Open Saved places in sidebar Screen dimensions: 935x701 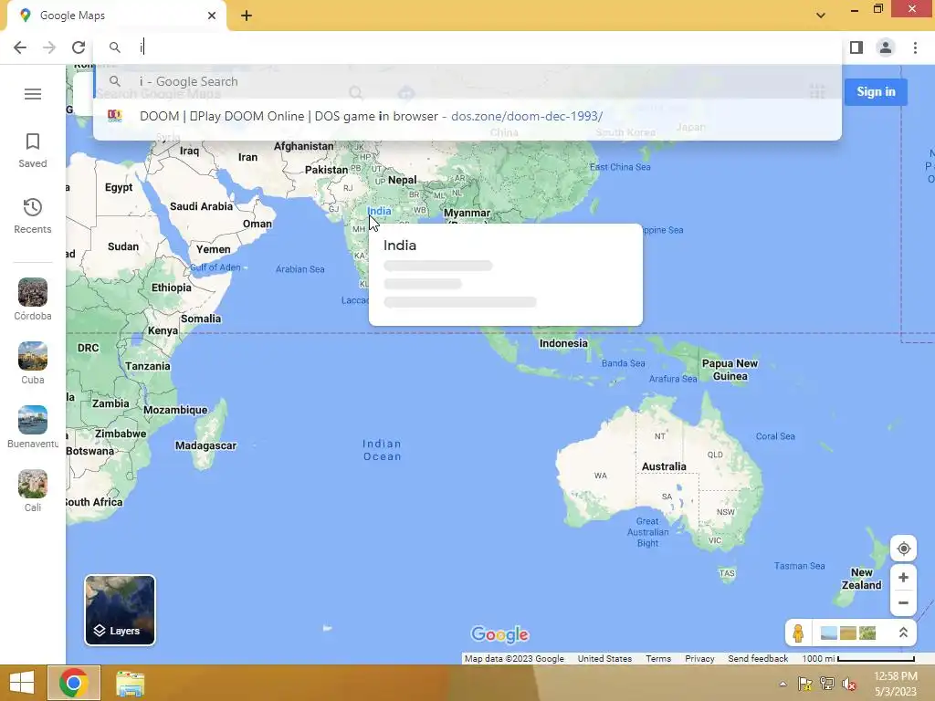pyautogui.click(x=33, y=151)
